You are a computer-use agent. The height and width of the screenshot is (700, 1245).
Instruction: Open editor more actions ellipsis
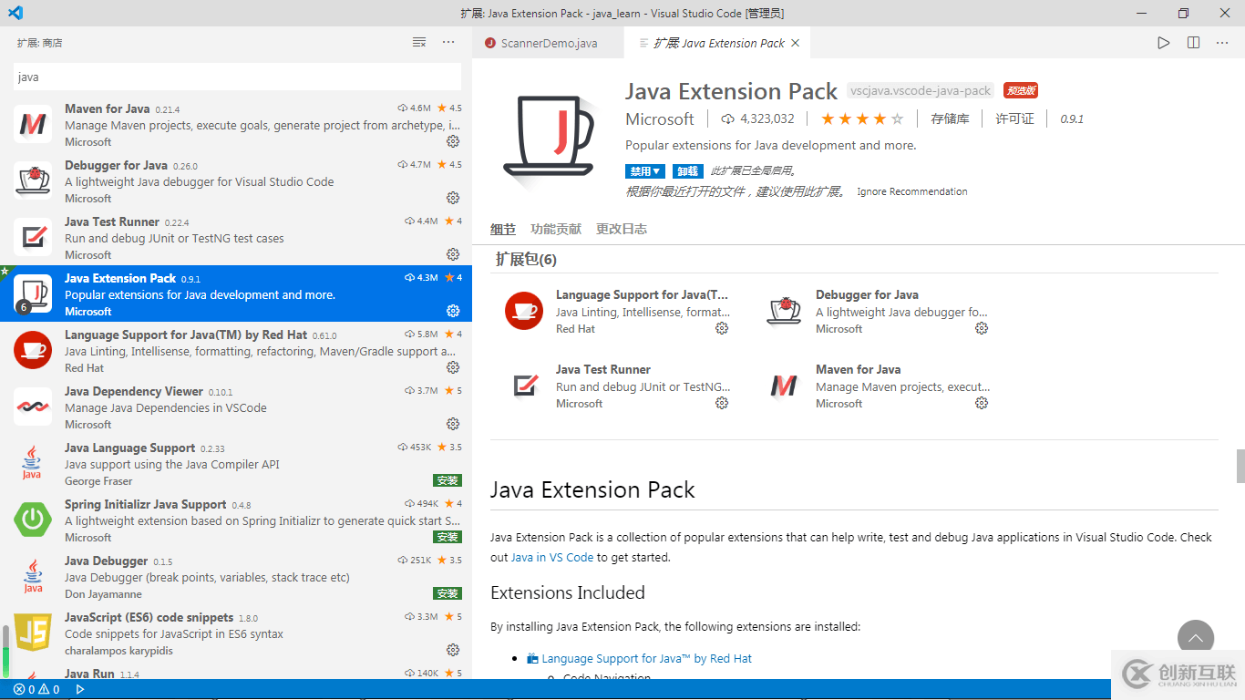(1223, 43)
